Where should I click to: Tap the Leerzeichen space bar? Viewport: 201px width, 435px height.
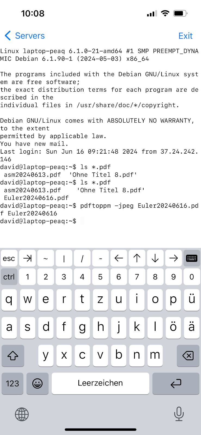pyautogui.click(x=100, y=383)
